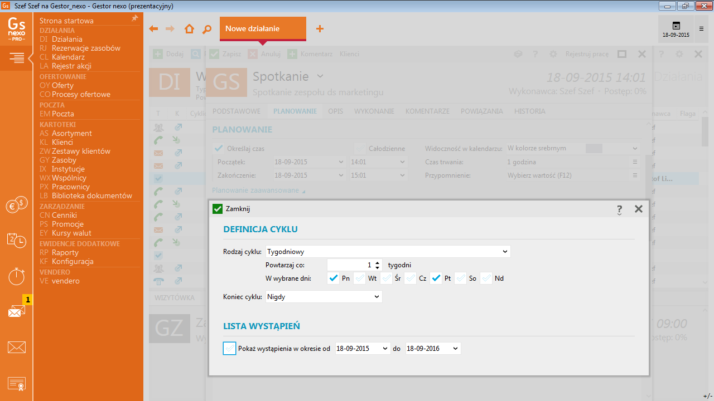Expand the end date 18-09-2016 dropdown

coord(455,349)
